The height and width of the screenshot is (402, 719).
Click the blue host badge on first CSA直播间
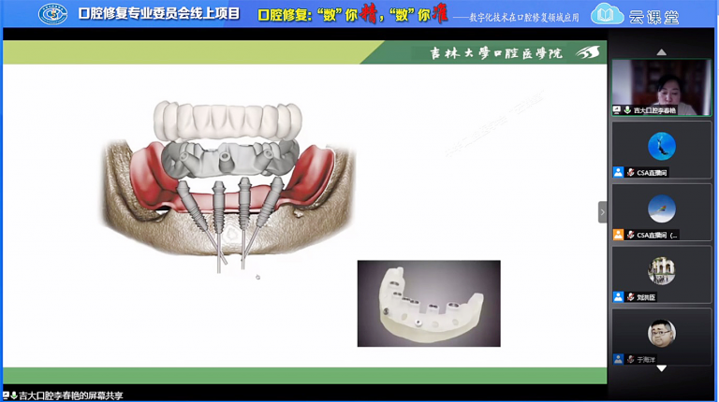(619, 173)
